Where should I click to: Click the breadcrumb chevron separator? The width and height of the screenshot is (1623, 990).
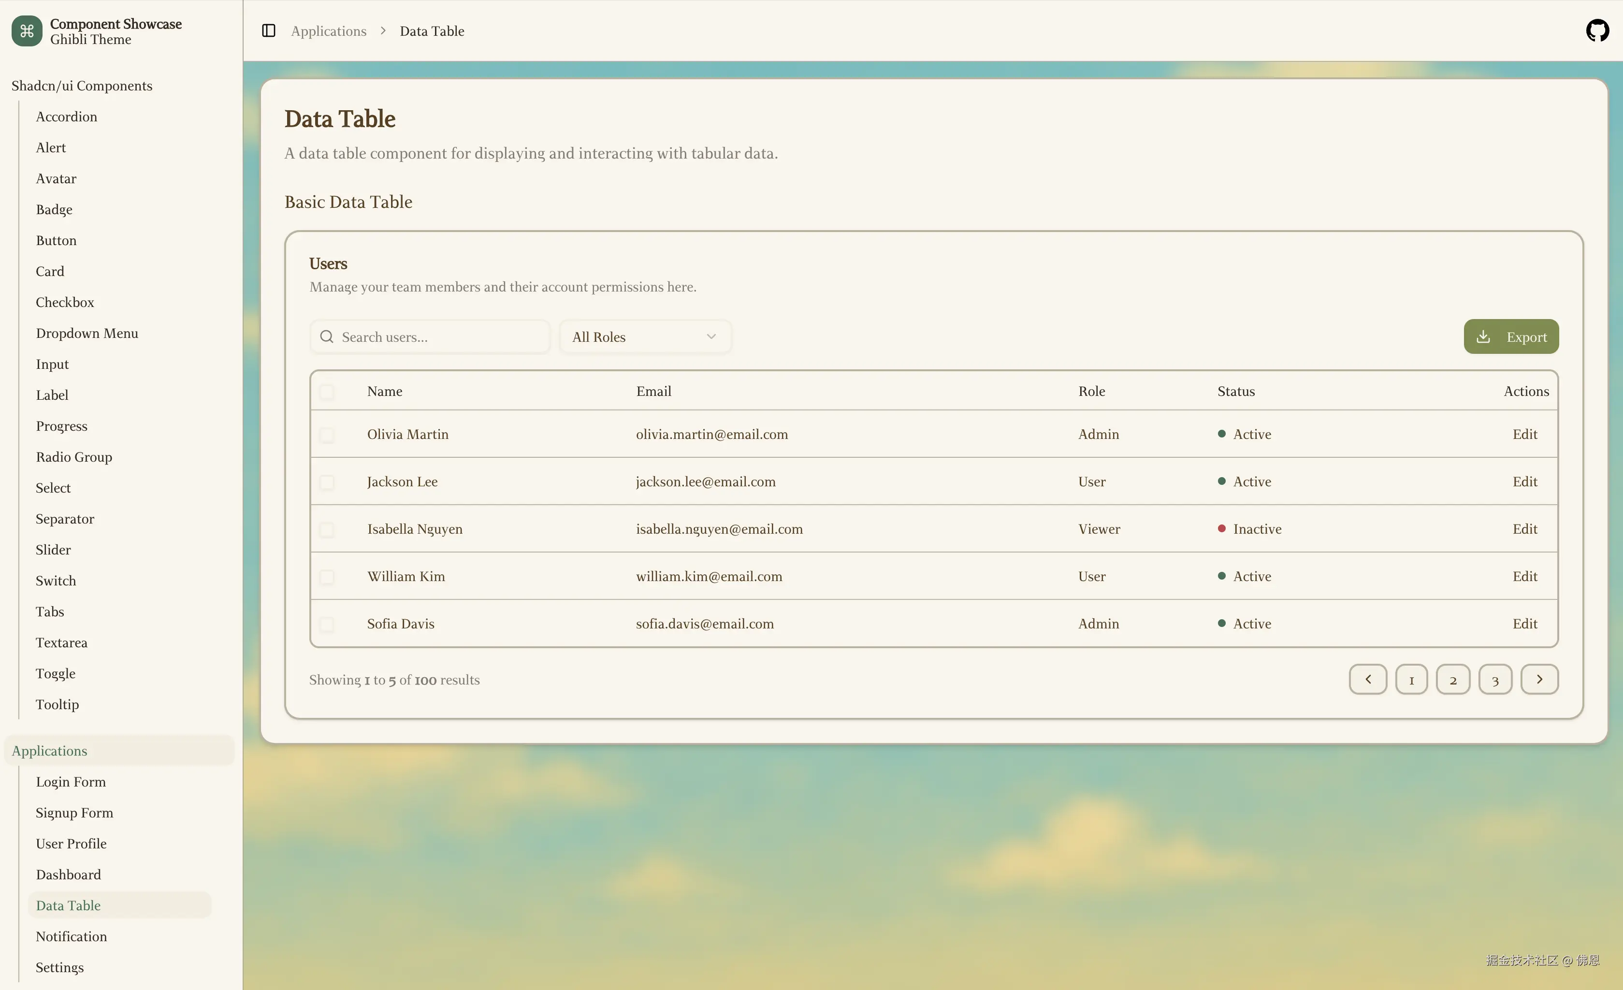[383, 31]
